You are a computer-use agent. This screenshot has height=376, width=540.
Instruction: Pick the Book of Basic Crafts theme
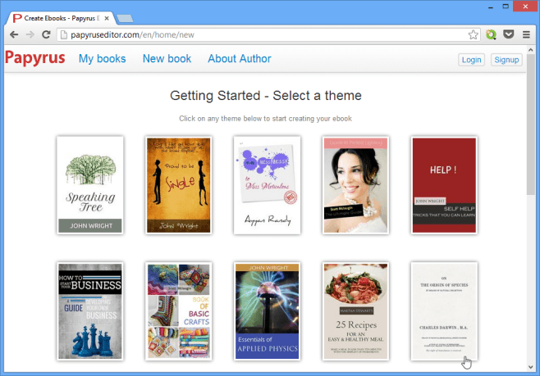tap(178, 311)
